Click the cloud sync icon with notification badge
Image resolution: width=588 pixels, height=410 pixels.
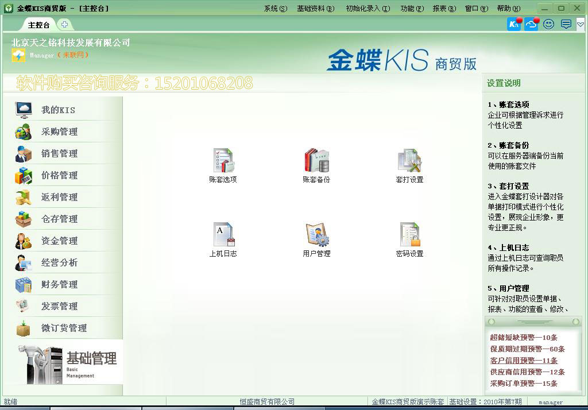pos(530,24)
